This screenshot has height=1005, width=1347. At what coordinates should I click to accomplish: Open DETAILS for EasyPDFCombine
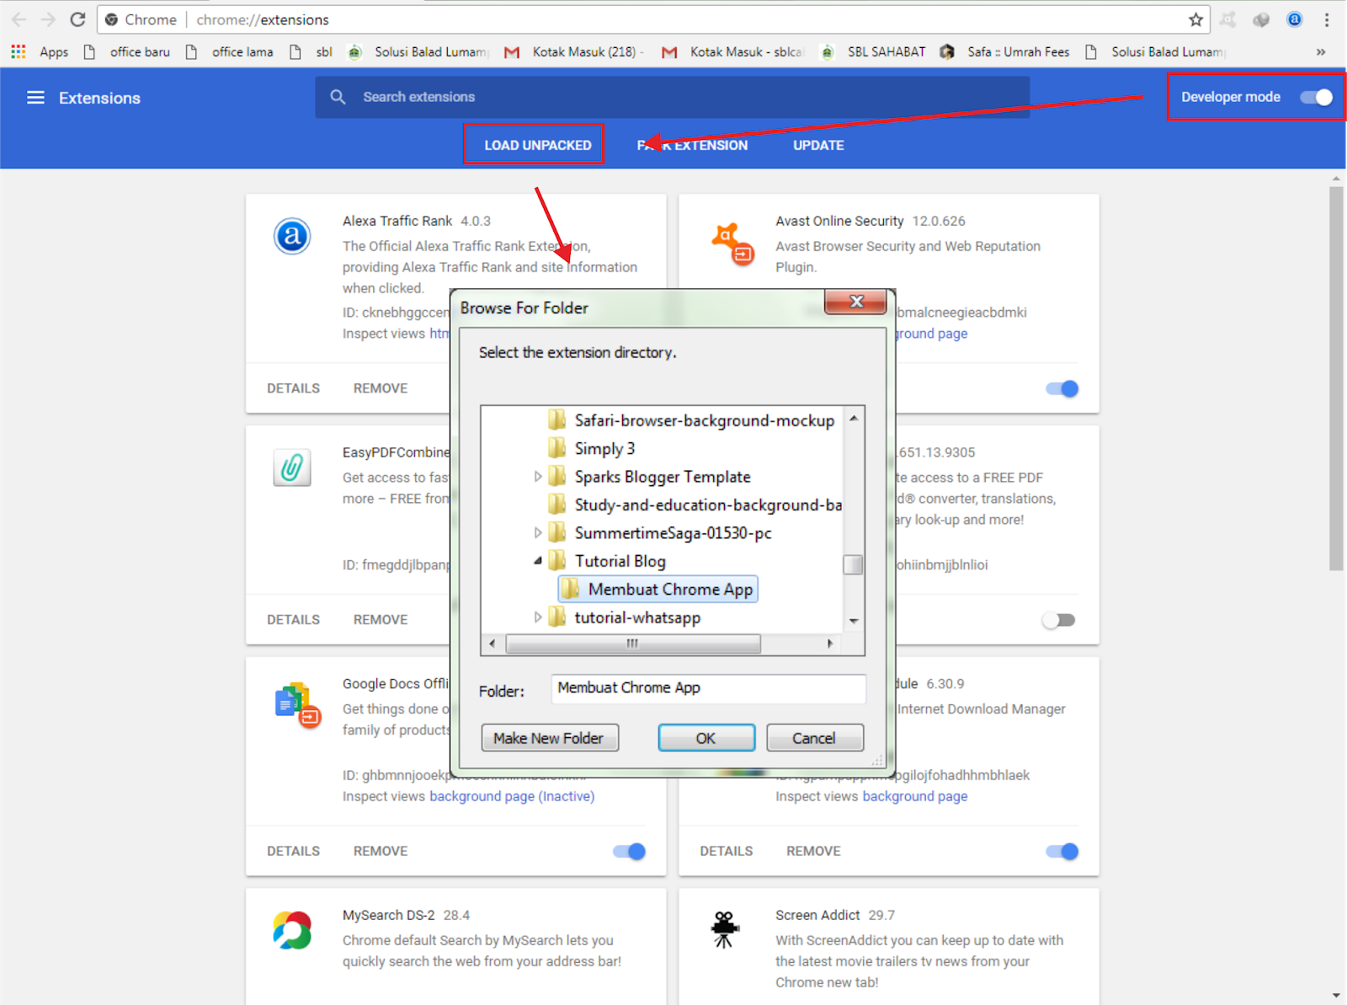pyautogui.click(x=293, y=620)
